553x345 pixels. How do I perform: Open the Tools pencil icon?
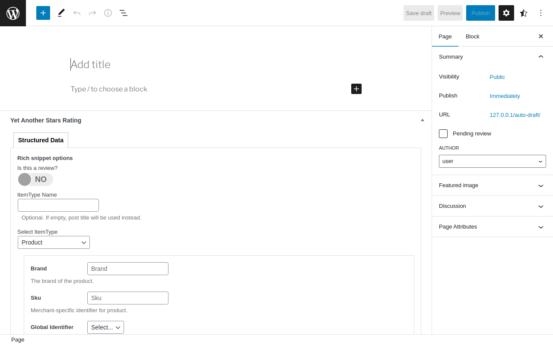(x=61, y=13)
